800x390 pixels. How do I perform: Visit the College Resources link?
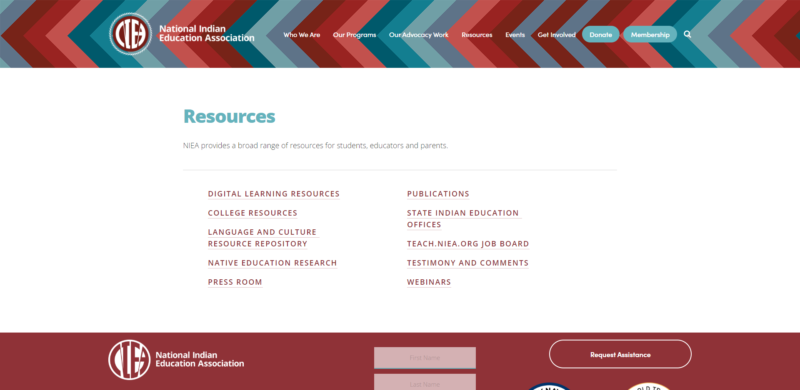tap(252, 213)
